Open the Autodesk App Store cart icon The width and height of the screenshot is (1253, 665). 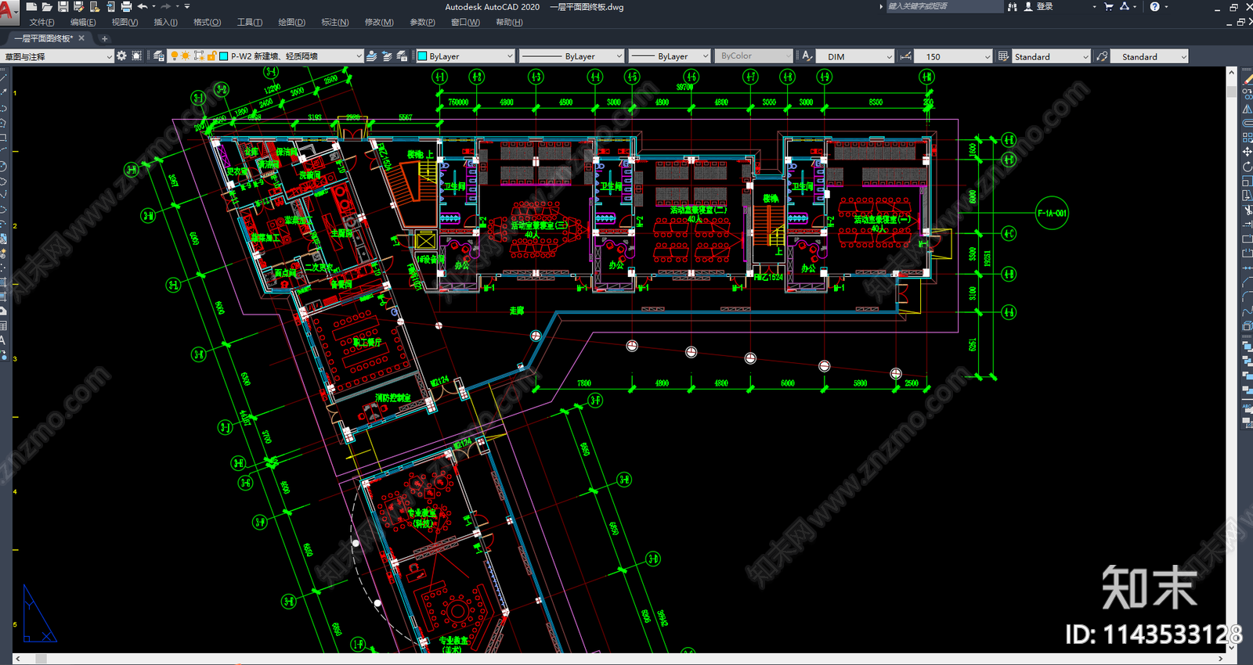1108,6
